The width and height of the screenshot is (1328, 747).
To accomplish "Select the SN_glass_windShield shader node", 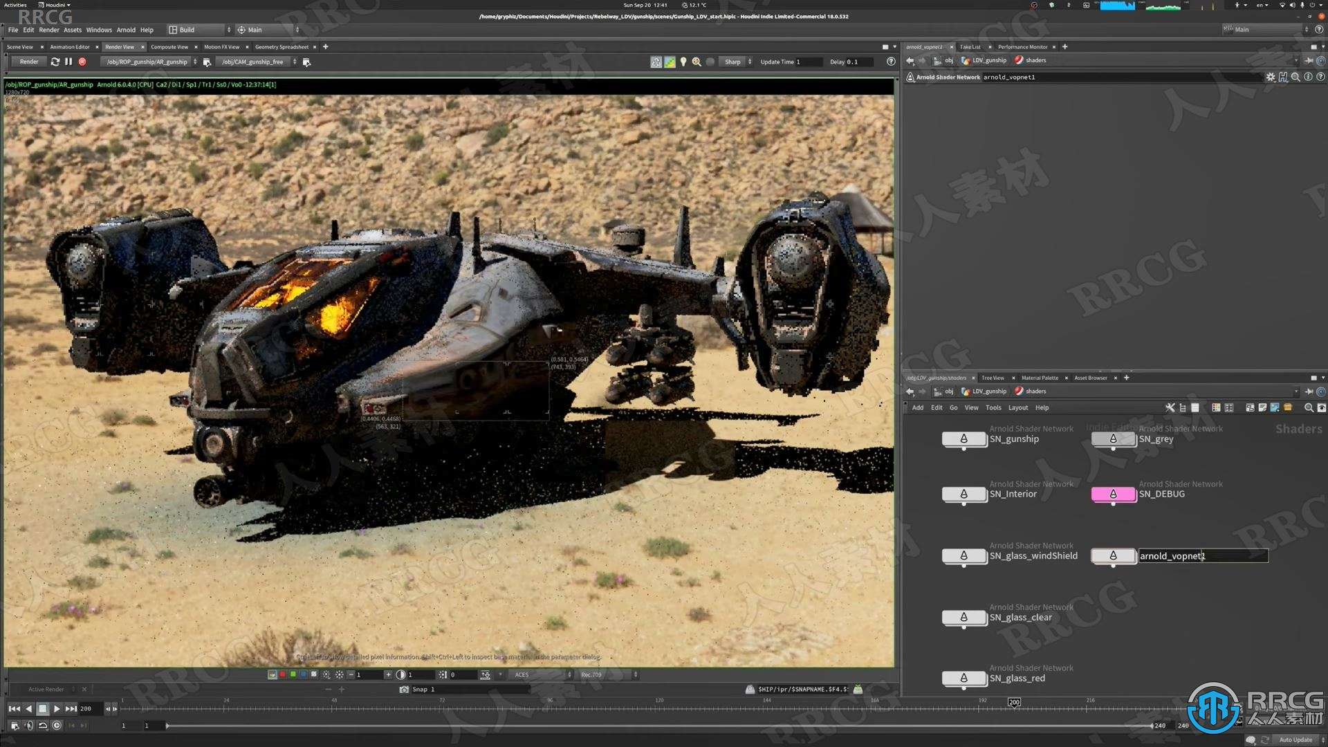I will point(964,556).
